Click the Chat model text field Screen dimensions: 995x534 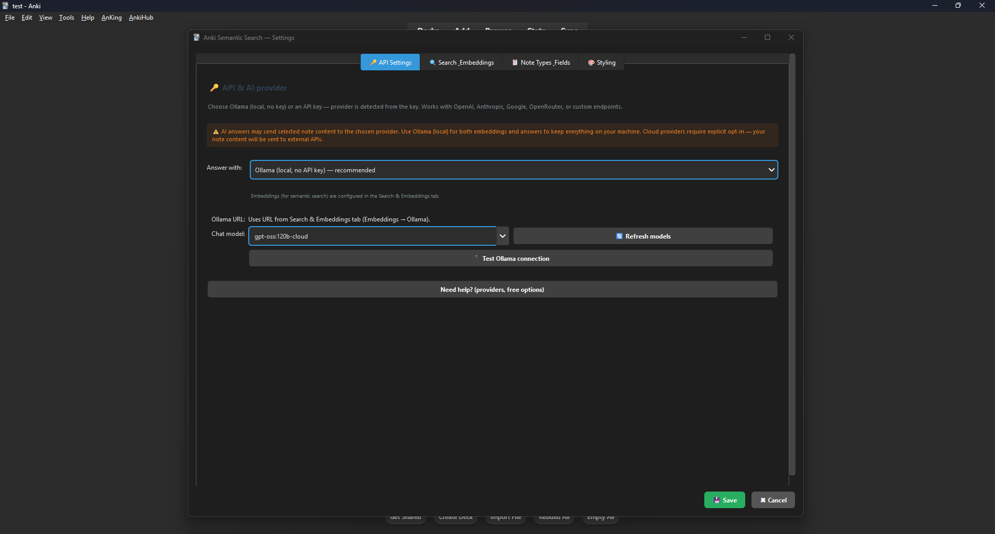[372, 236]
